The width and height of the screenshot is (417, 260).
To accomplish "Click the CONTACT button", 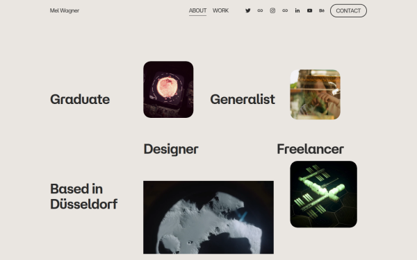I will point(348,11).
